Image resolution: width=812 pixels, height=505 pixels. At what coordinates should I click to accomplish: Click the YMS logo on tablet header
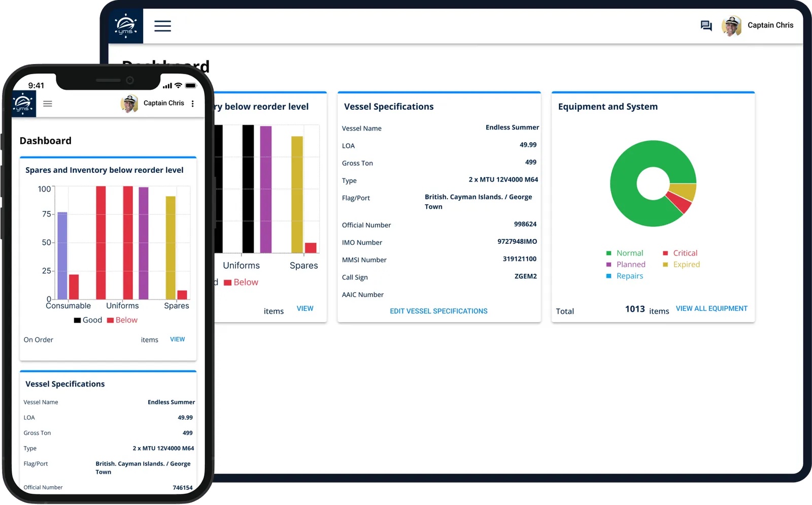[x=126, y=25]
